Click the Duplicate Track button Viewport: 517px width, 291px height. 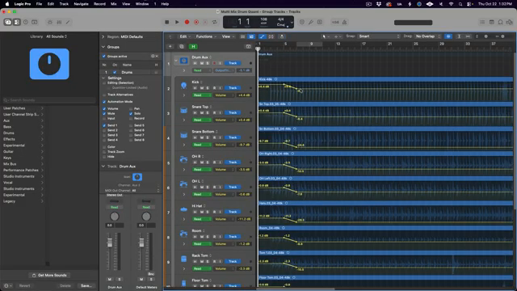181,47
